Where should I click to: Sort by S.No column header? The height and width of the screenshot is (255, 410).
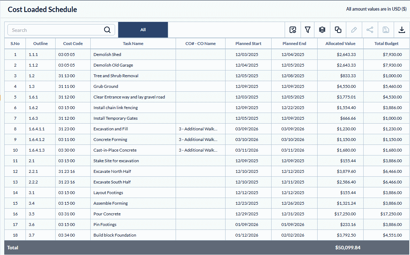[x=15, y=44]
